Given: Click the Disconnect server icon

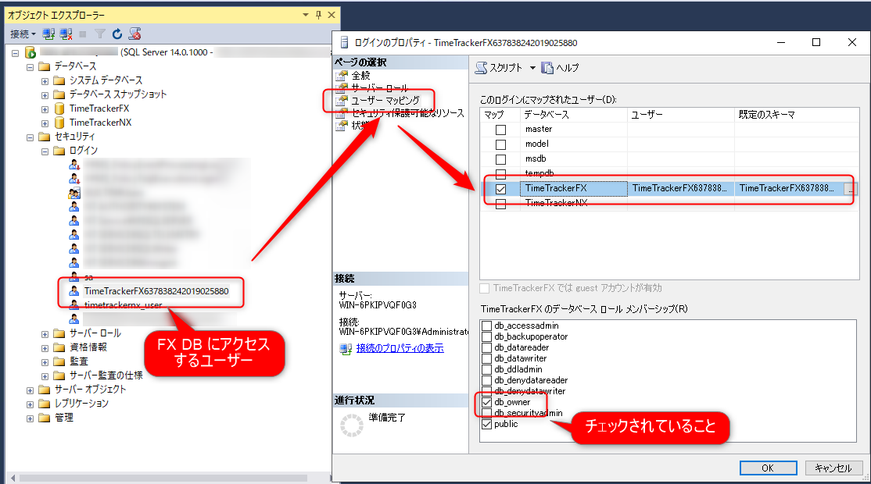Looking at the screenshot, I should pyautogui.click(x=65, y=34).
